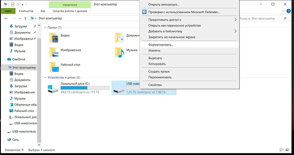Open the Рабочий стол folder icon

[x=54, y=67]
